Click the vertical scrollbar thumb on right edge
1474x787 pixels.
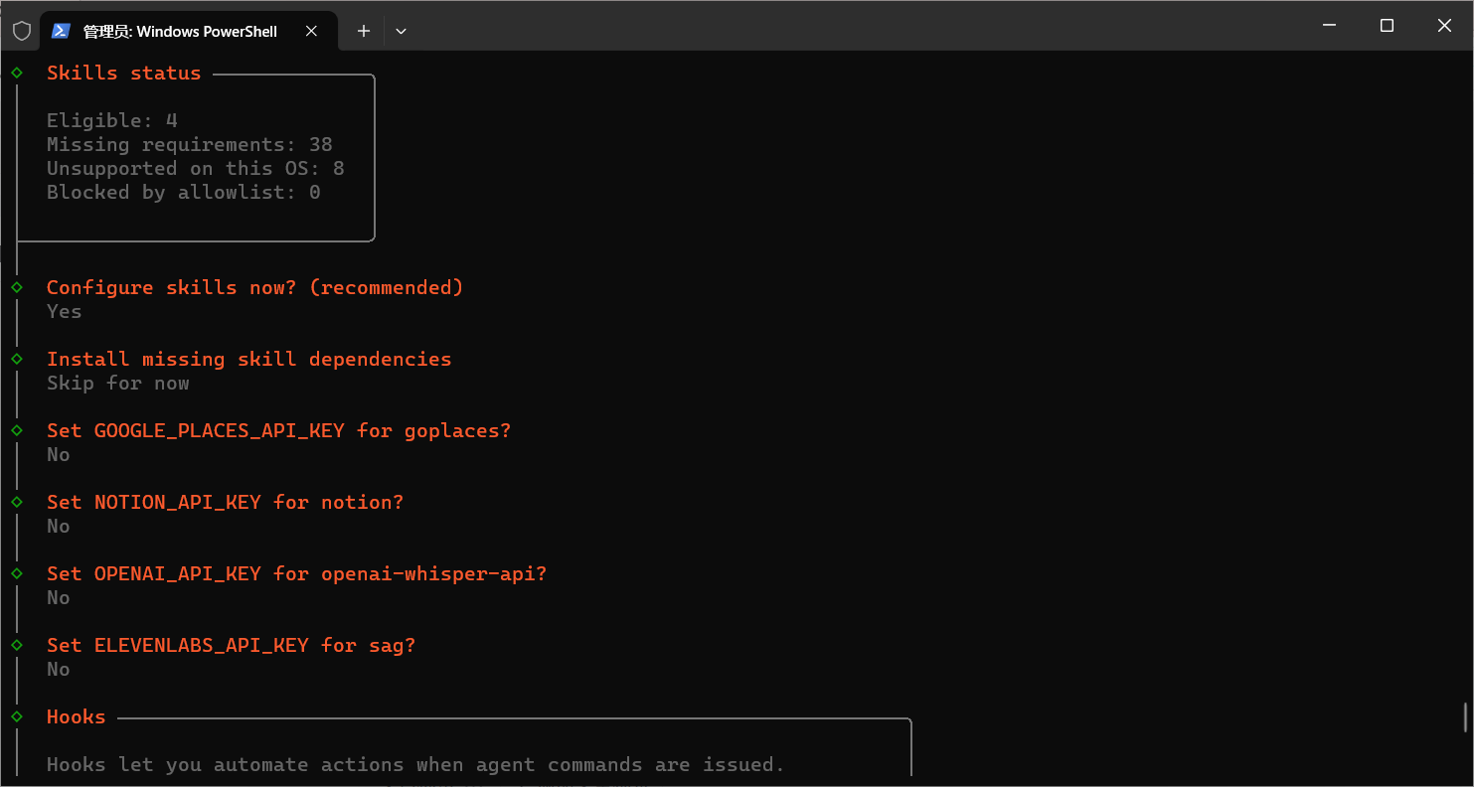[1465, 717]
